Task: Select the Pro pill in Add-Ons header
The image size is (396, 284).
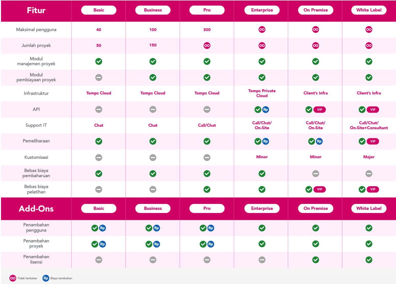Action: click(x=207, y=208)
